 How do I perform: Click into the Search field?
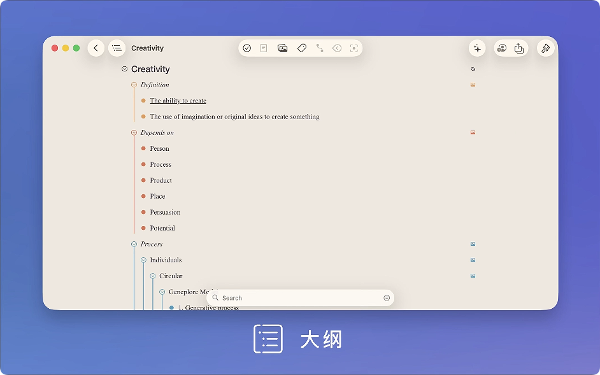[x=299, y=298]
